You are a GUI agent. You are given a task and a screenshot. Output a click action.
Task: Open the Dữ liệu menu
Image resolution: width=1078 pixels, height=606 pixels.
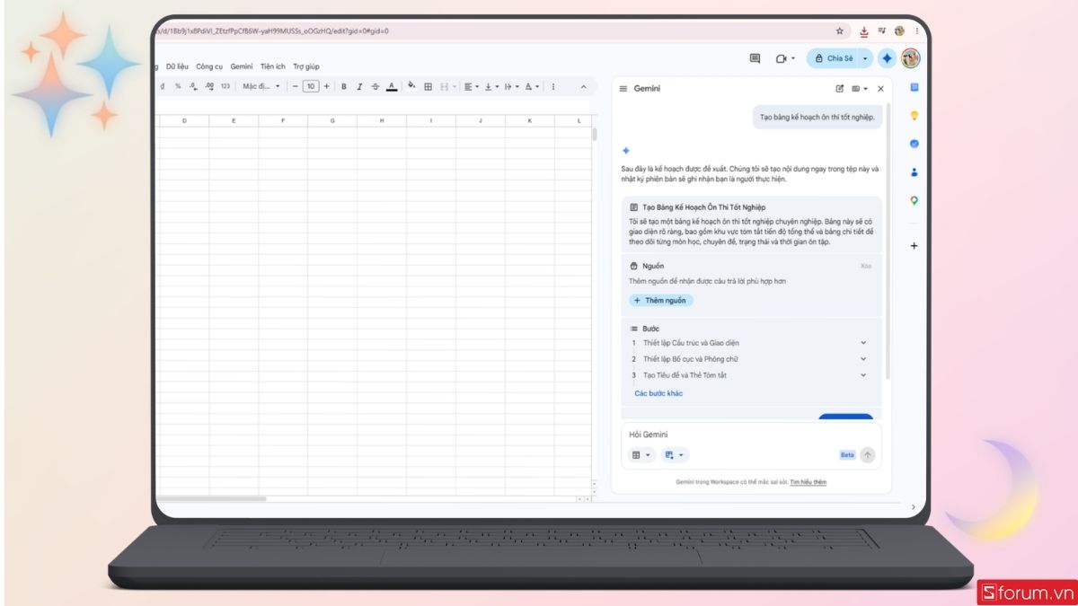click(177, 66)
